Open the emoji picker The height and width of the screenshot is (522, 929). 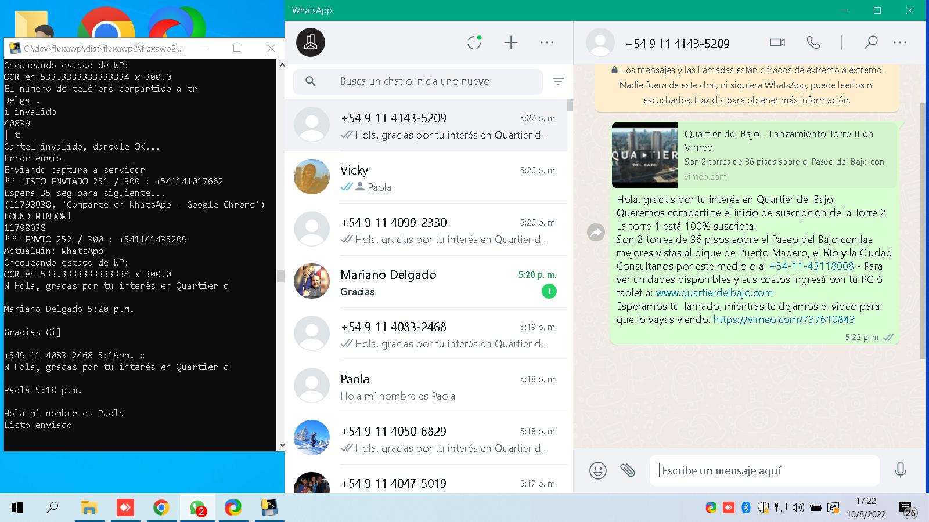(x=598, y=470)
